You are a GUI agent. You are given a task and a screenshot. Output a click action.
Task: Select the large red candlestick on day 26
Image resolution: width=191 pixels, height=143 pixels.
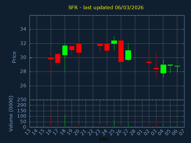pos(121,51)
